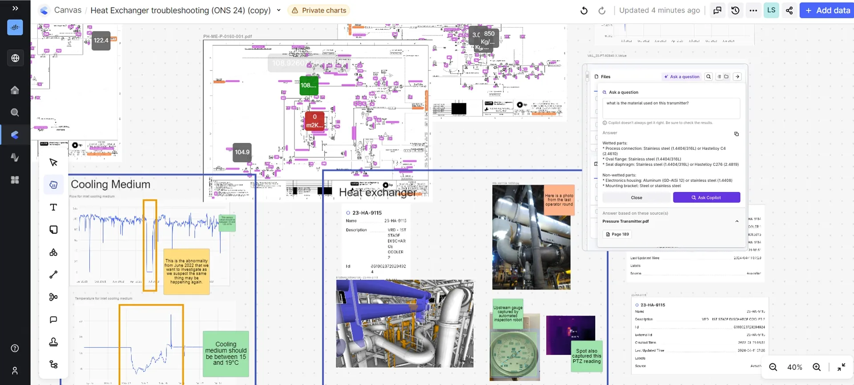Click Ask a question in Files header
Image resolution: width=854 pixels, height=385 pixels.
coord(682,76)
